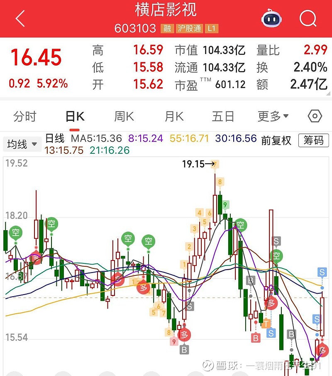The width and height of the screenshot is (332, 376).
Task: Tap the current price 16.45
Action: pos(36,57)
